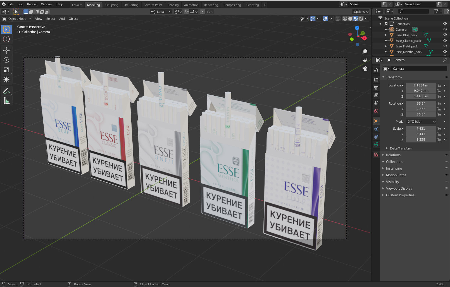Open the File menu
450x287 pixels.
coord(11,4)
